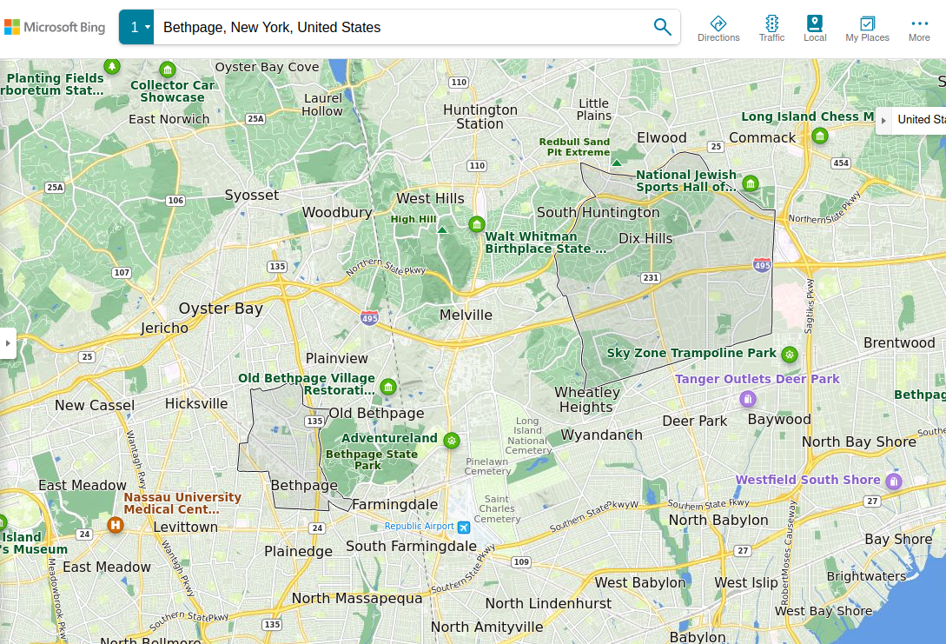Click Westfield South Shore shopping marker
The height and width of the screenshot is (644, 946).
tap(894, 481)
